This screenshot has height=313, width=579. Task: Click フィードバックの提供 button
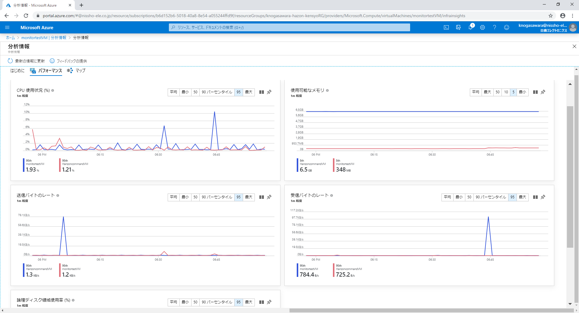click(68, 61)
